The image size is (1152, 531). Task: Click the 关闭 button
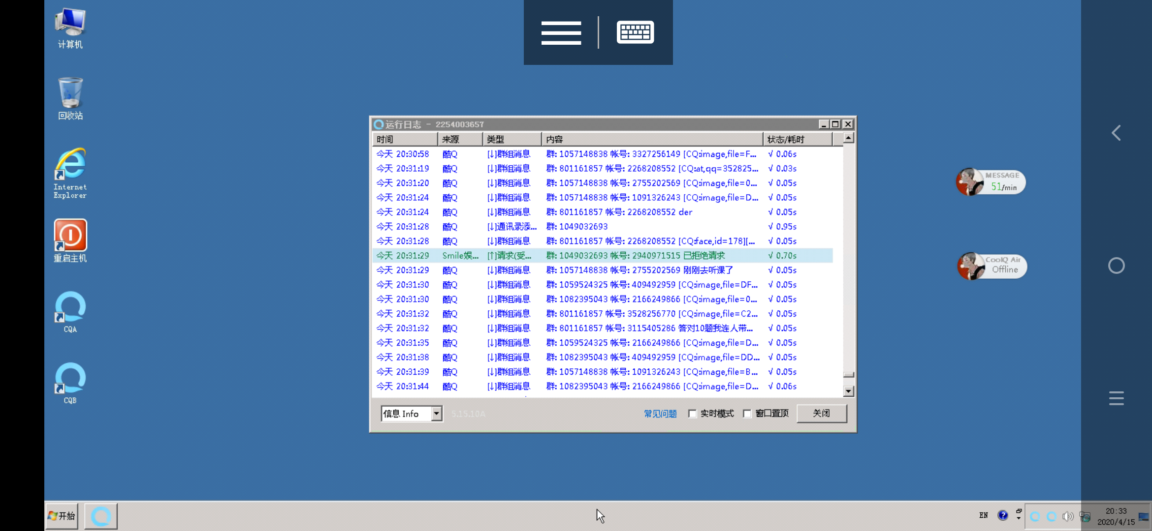point(821,413)
